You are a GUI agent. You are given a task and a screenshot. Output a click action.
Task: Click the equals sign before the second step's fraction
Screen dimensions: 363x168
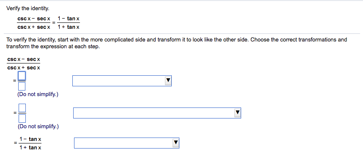tap(15, 113)
